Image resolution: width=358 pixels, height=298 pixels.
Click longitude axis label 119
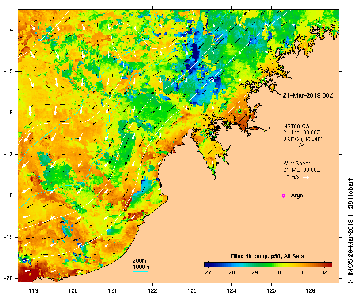click(x=34, y=290)
